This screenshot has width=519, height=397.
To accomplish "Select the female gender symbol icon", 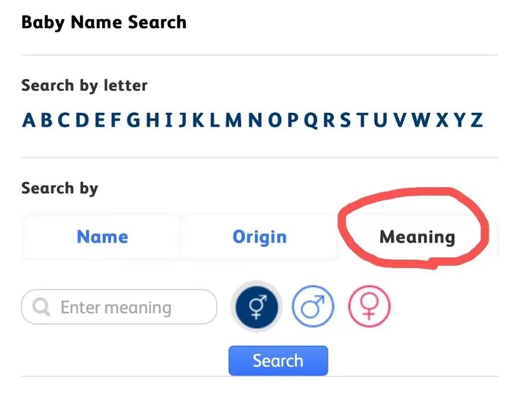I will pyautogui.click(x=369, y=307).
